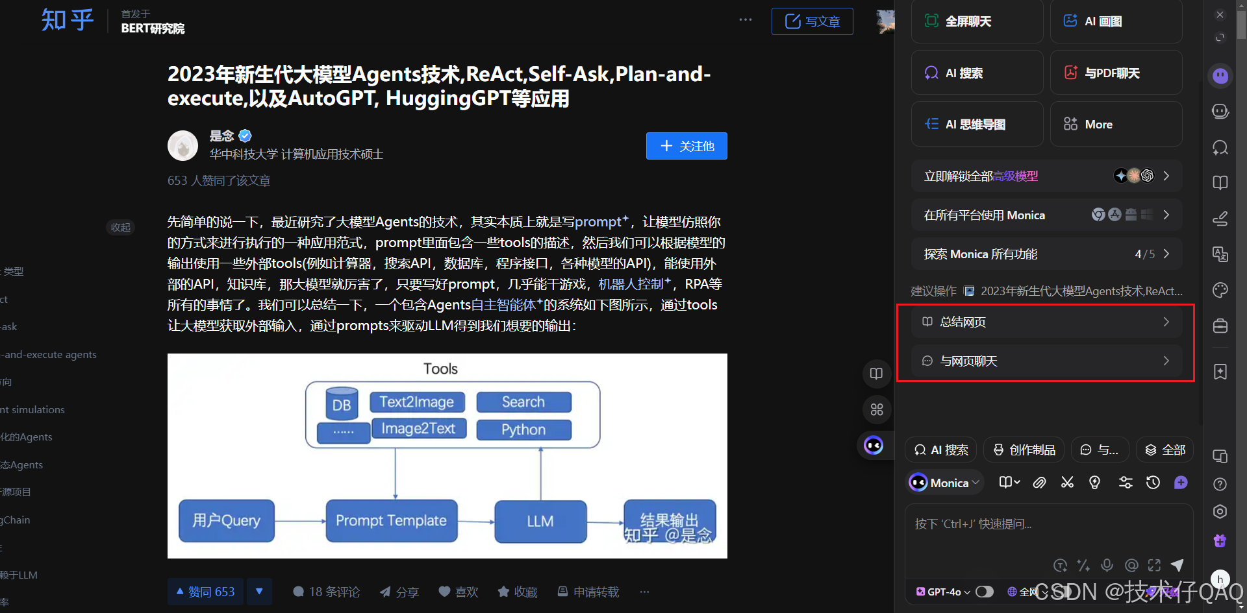This screenshot has width=1247, height=613.
Task: Open the bookmark memo icon in sidebar
Action: click(1220, 372)
